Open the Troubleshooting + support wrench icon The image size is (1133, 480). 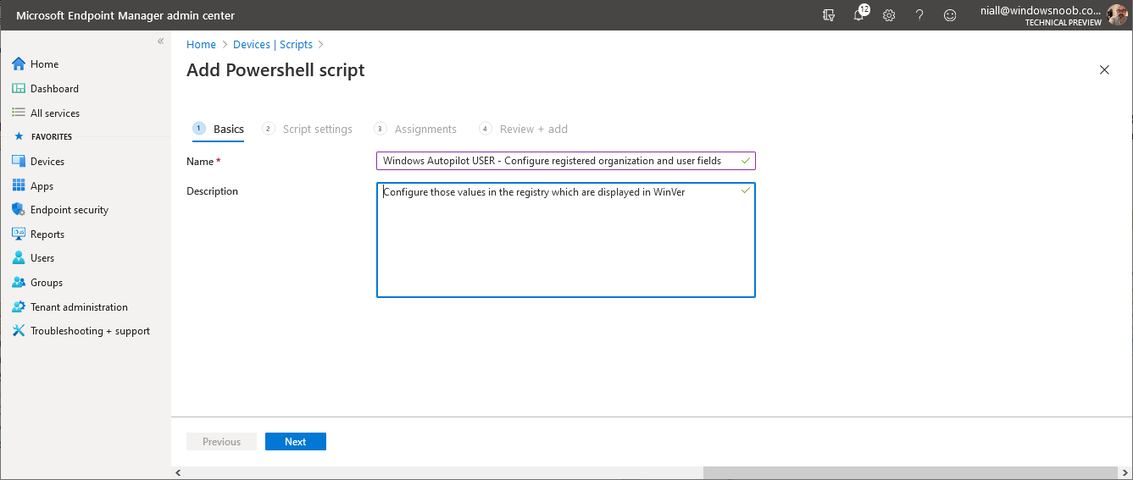19,331
